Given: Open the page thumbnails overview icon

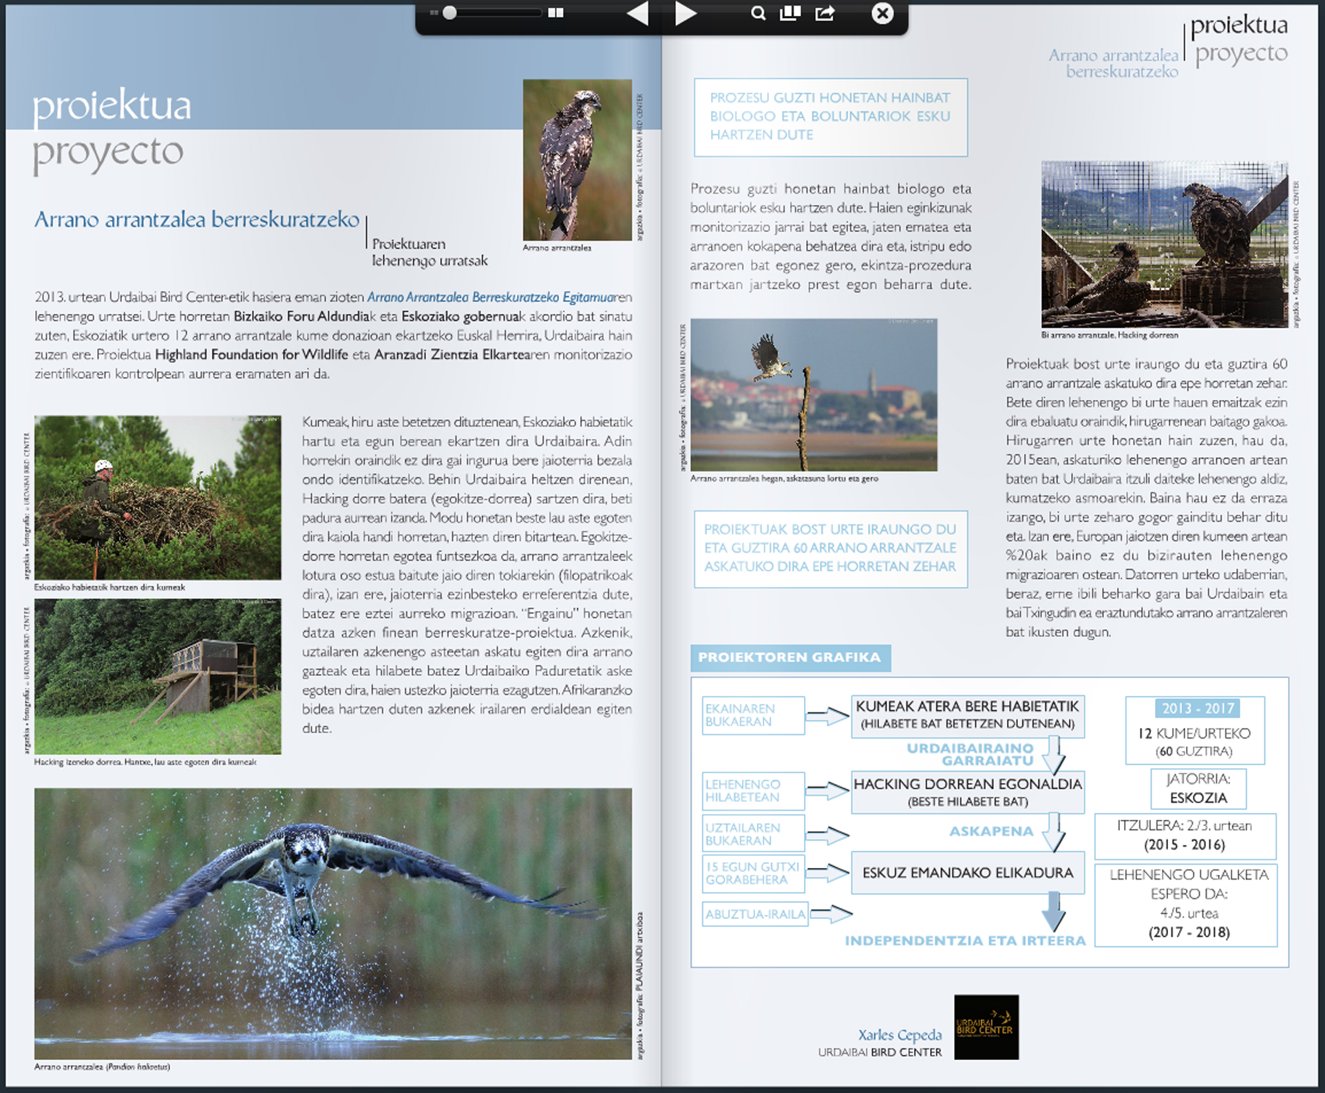Looking at the screenshot, I should coord(790,14).
